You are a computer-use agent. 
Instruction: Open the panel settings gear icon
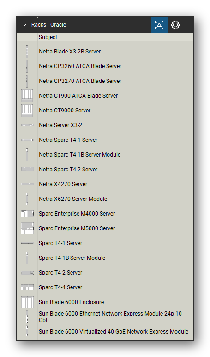click(175, 25)
